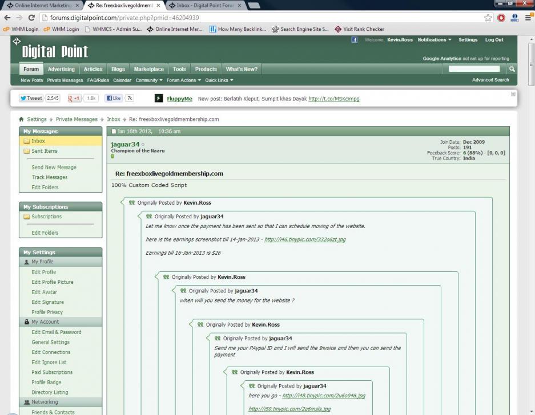Viewport: 535px width, 415px height.
Task: Reload the page with the refresh icon
Action: click(32, 18)
